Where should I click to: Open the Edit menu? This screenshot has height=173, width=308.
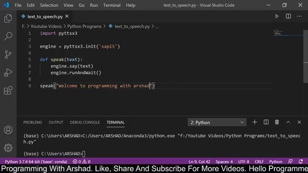(x=31, y=5)
